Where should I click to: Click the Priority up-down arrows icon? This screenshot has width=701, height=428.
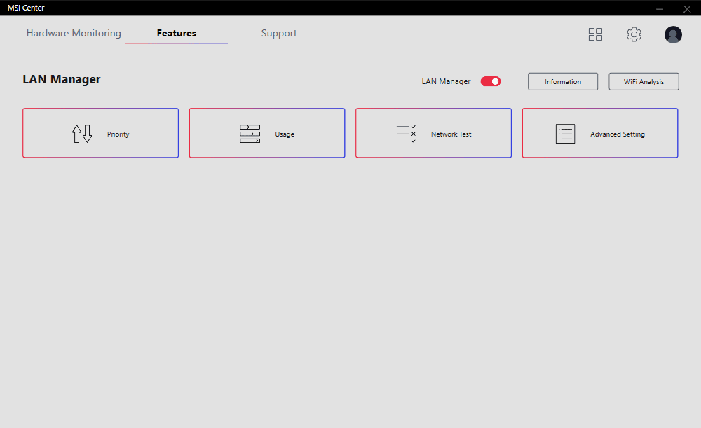coord(82,134)
